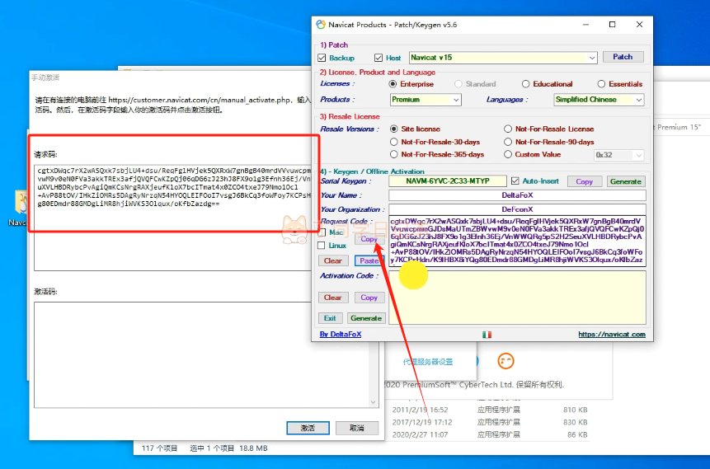
Task: Select the Custom Value radio option
Action: [508, 154]
